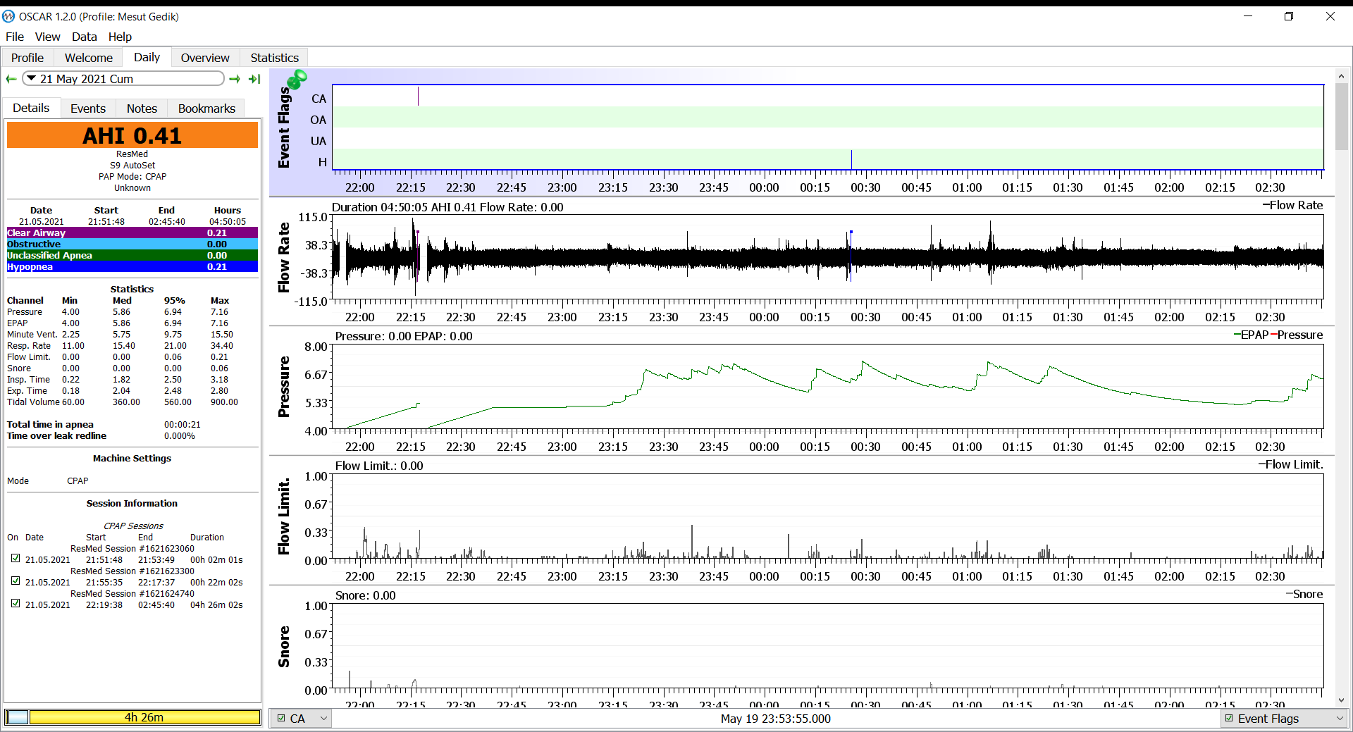Click the Flow Rate legend label

(1292, 205)
